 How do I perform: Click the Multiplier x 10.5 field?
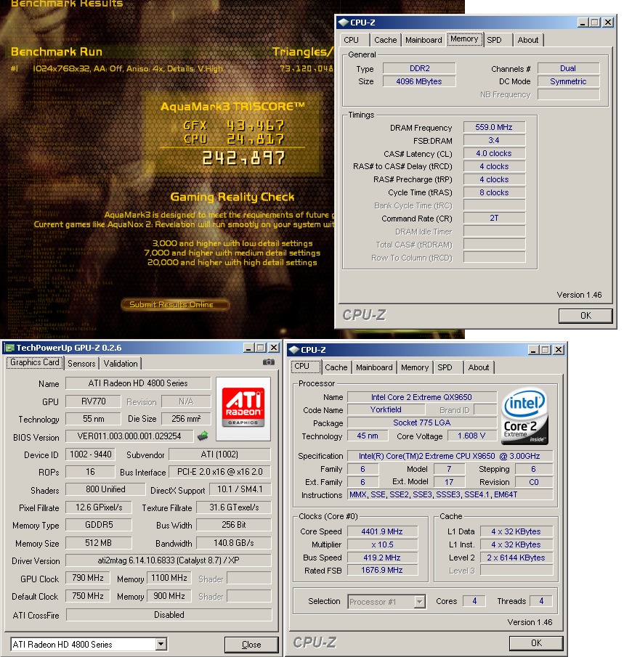pyautogui.click(x=382, y=544)
